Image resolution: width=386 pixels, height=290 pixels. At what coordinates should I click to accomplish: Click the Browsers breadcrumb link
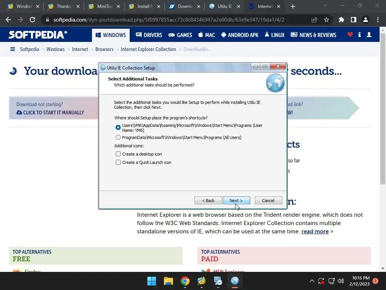click(104, 49)
